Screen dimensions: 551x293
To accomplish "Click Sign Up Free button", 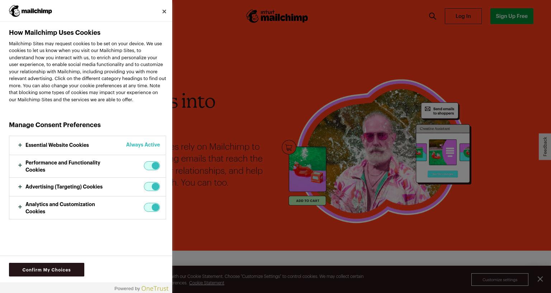I will (x=512, y=16).
